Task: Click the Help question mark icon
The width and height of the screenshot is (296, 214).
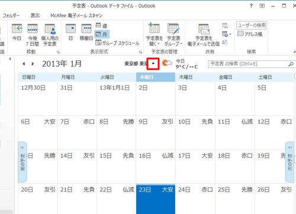Action: (251, 6)
